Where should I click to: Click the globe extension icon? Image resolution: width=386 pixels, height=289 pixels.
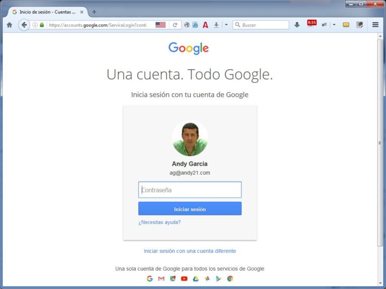(187, 25)
